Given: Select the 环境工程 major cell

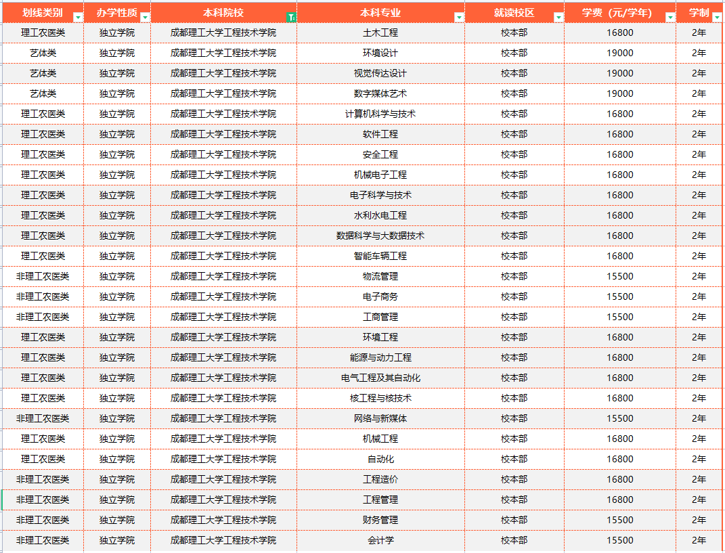Looking at the screenshot, I should (380, 338).
